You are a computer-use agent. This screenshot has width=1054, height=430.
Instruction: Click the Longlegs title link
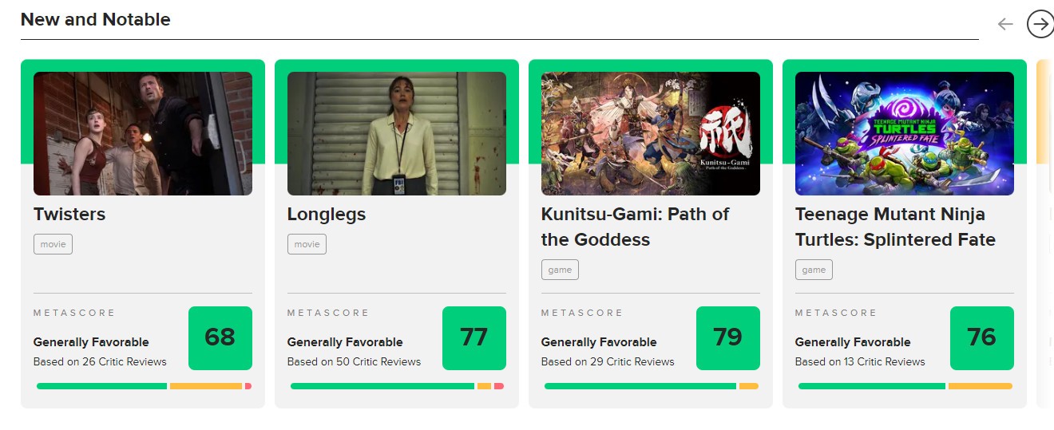[x=327, y=214]
